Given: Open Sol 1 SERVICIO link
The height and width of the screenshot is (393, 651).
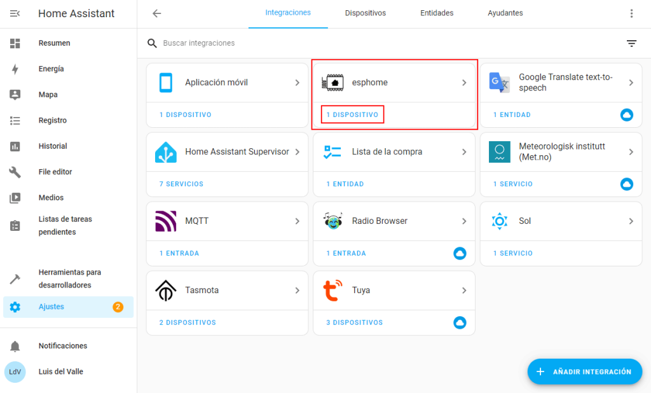Looking at the screenshot, I should pos(513,253).
